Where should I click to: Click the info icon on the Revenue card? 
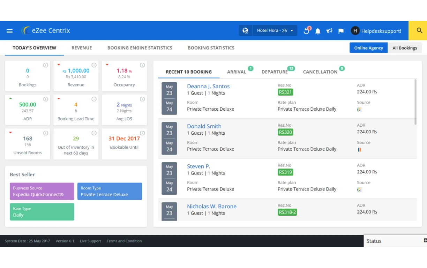tap(93, 65)
